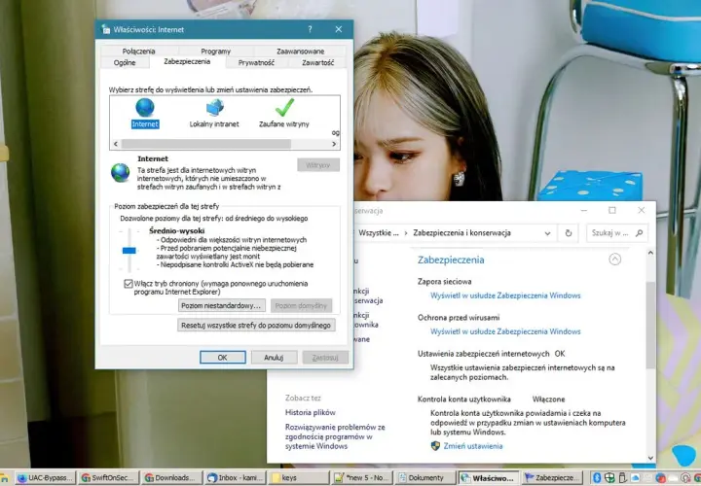
Task: Click the shield icon beside Zmień ustawienia
Action: click(x=435, y=446)
